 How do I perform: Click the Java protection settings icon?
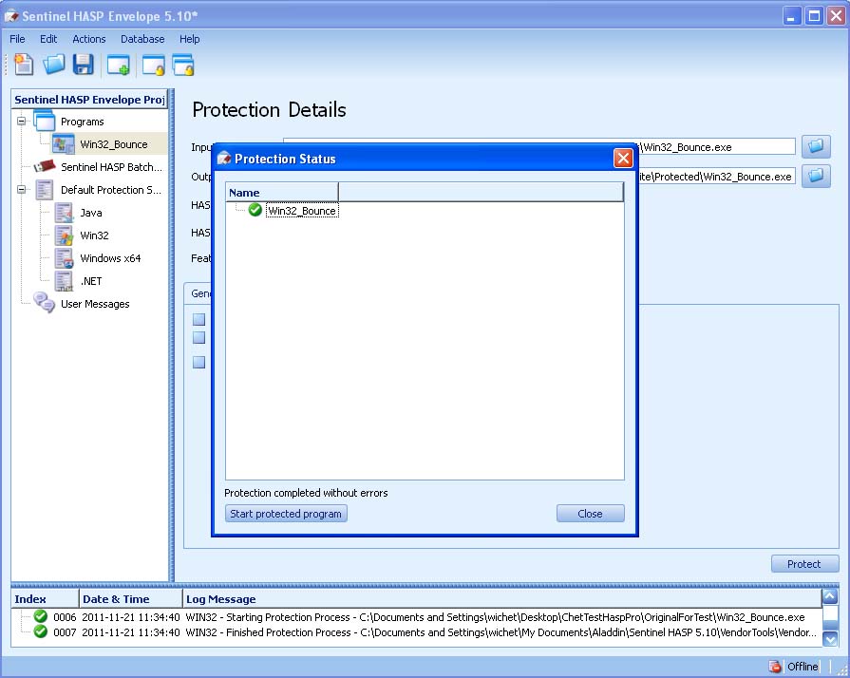coord(64,213)
